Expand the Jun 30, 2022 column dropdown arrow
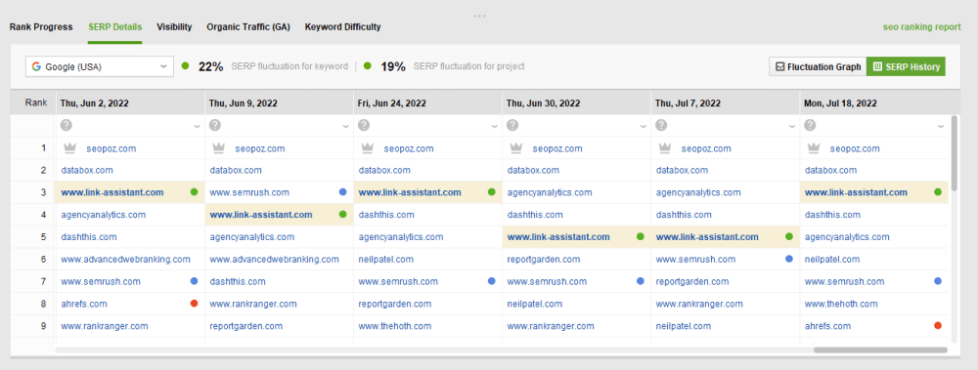Viewport: 978px width, 370px height. coord(644,127)
